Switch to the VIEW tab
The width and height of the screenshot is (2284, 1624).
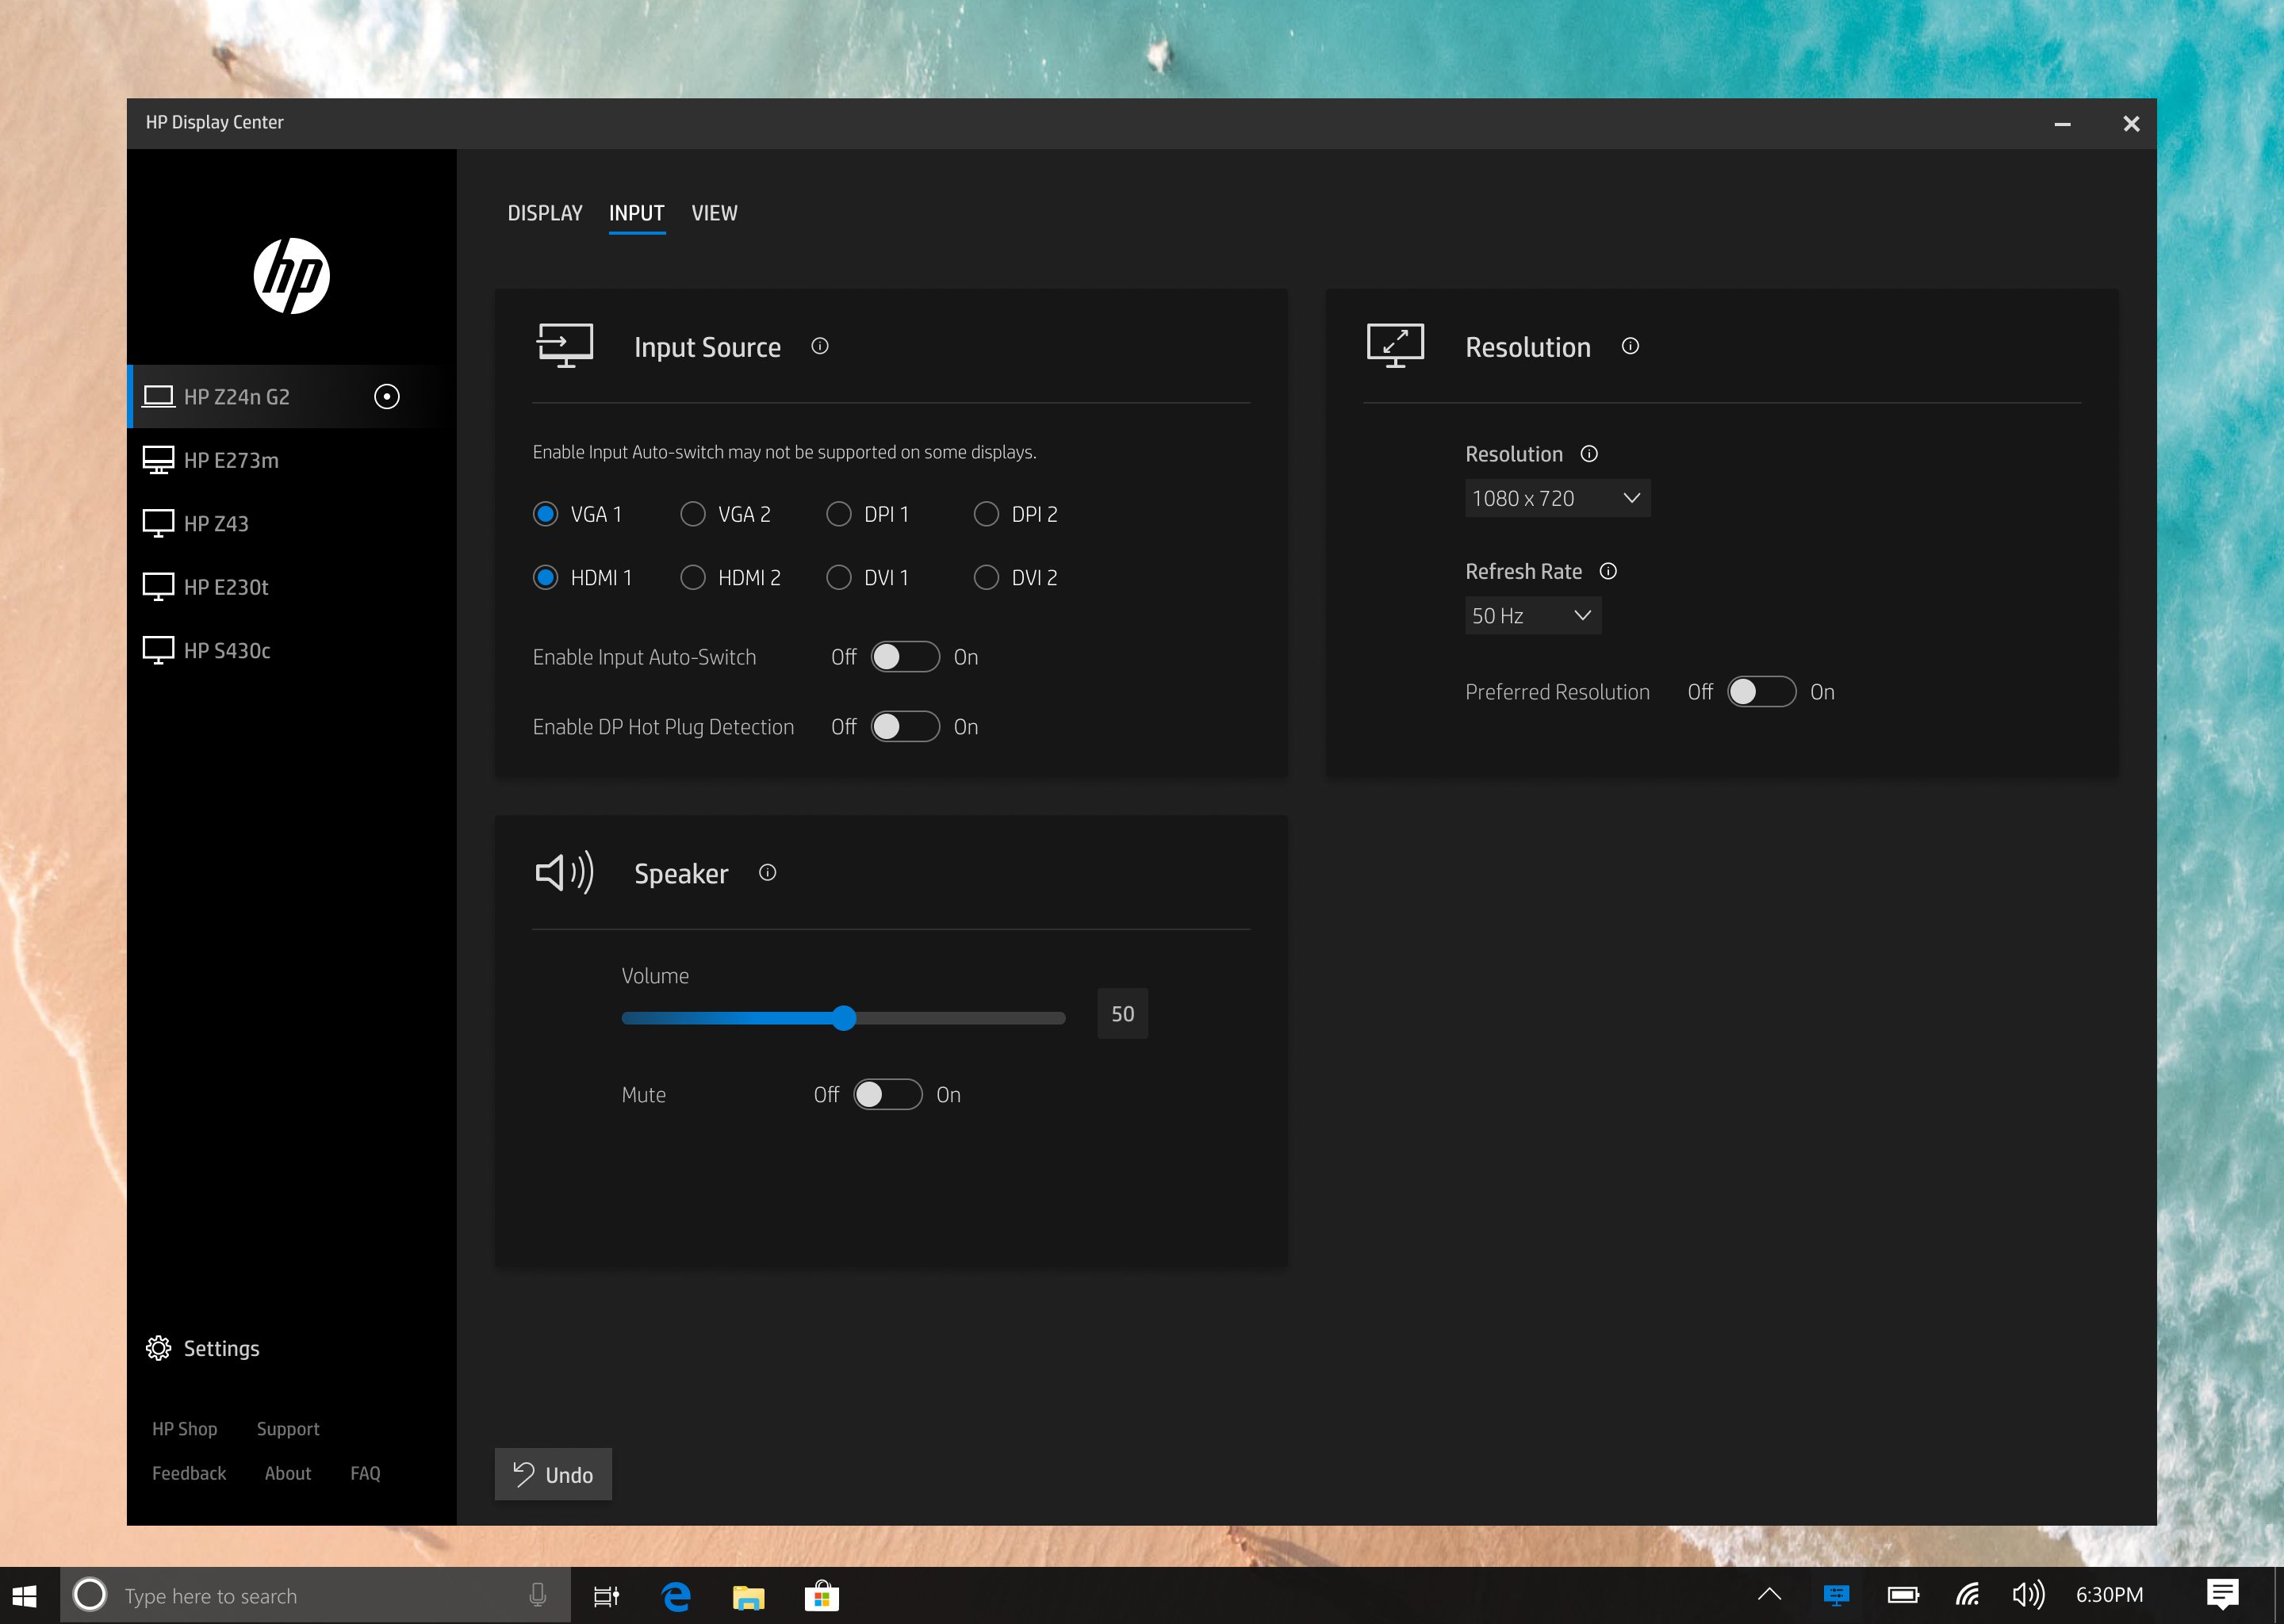(714, 213)
